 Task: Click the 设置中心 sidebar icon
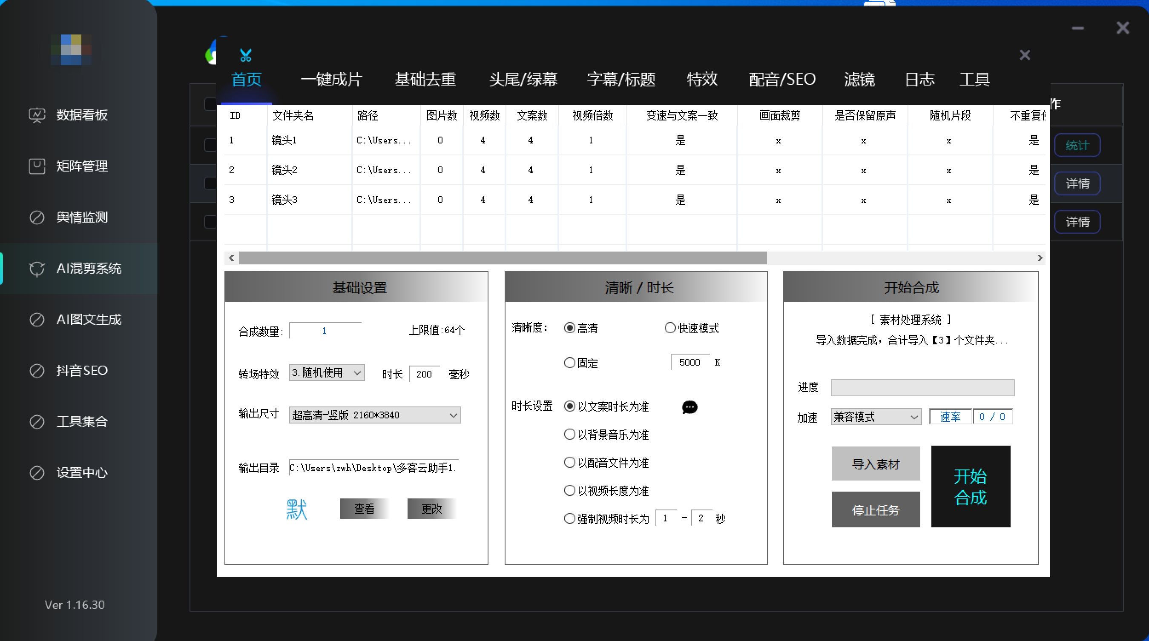pos(37,473)
